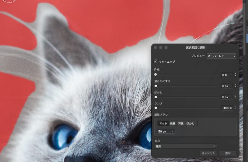Screen dimensions: 248x162
Task: Select the マット brush mode
Action: [x=163, y=123]
